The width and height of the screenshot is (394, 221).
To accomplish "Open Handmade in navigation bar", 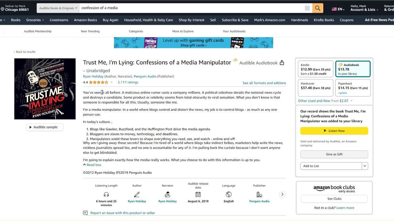I will pyautogui.click(x=300, y=20).
